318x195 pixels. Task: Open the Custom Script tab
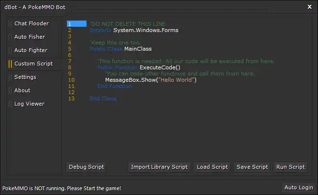point(33,64)
